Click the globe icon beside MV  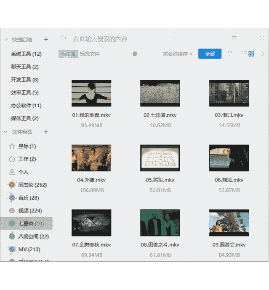(x=12, y=249)
